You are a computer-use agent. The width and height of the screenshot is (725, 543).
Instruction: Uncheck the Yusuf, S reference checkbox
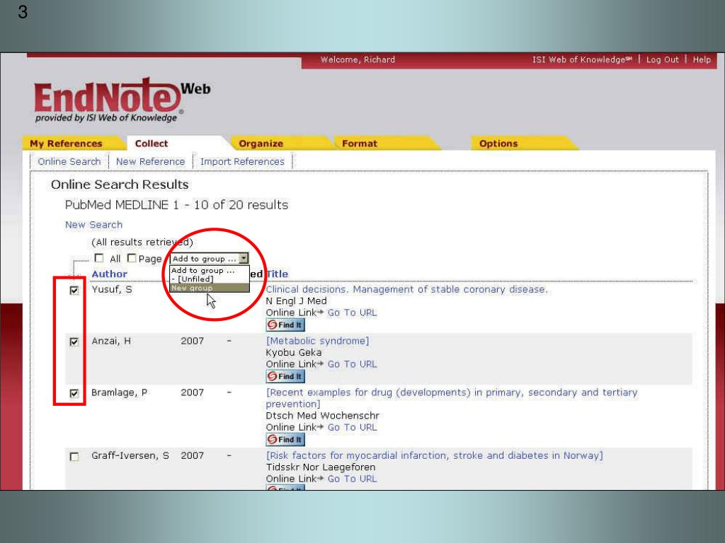pos(74,291)
